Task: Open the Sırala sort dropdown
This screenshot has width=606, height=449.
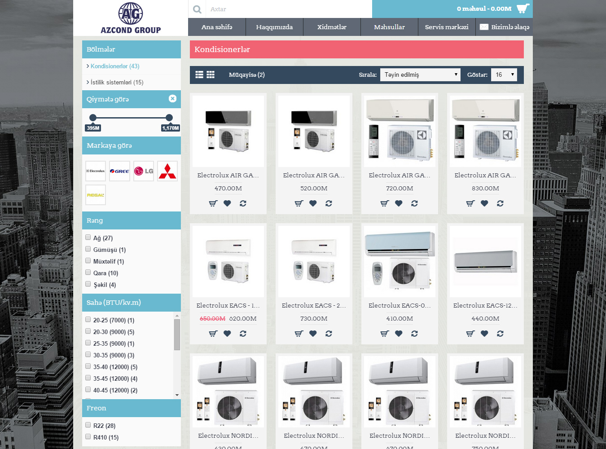Action: (420, 75)
